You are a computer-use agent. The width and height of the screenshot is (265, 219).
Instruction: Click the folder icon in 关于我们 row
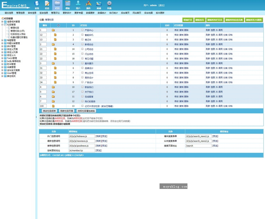pyautogui.click(x=53, y=92)
